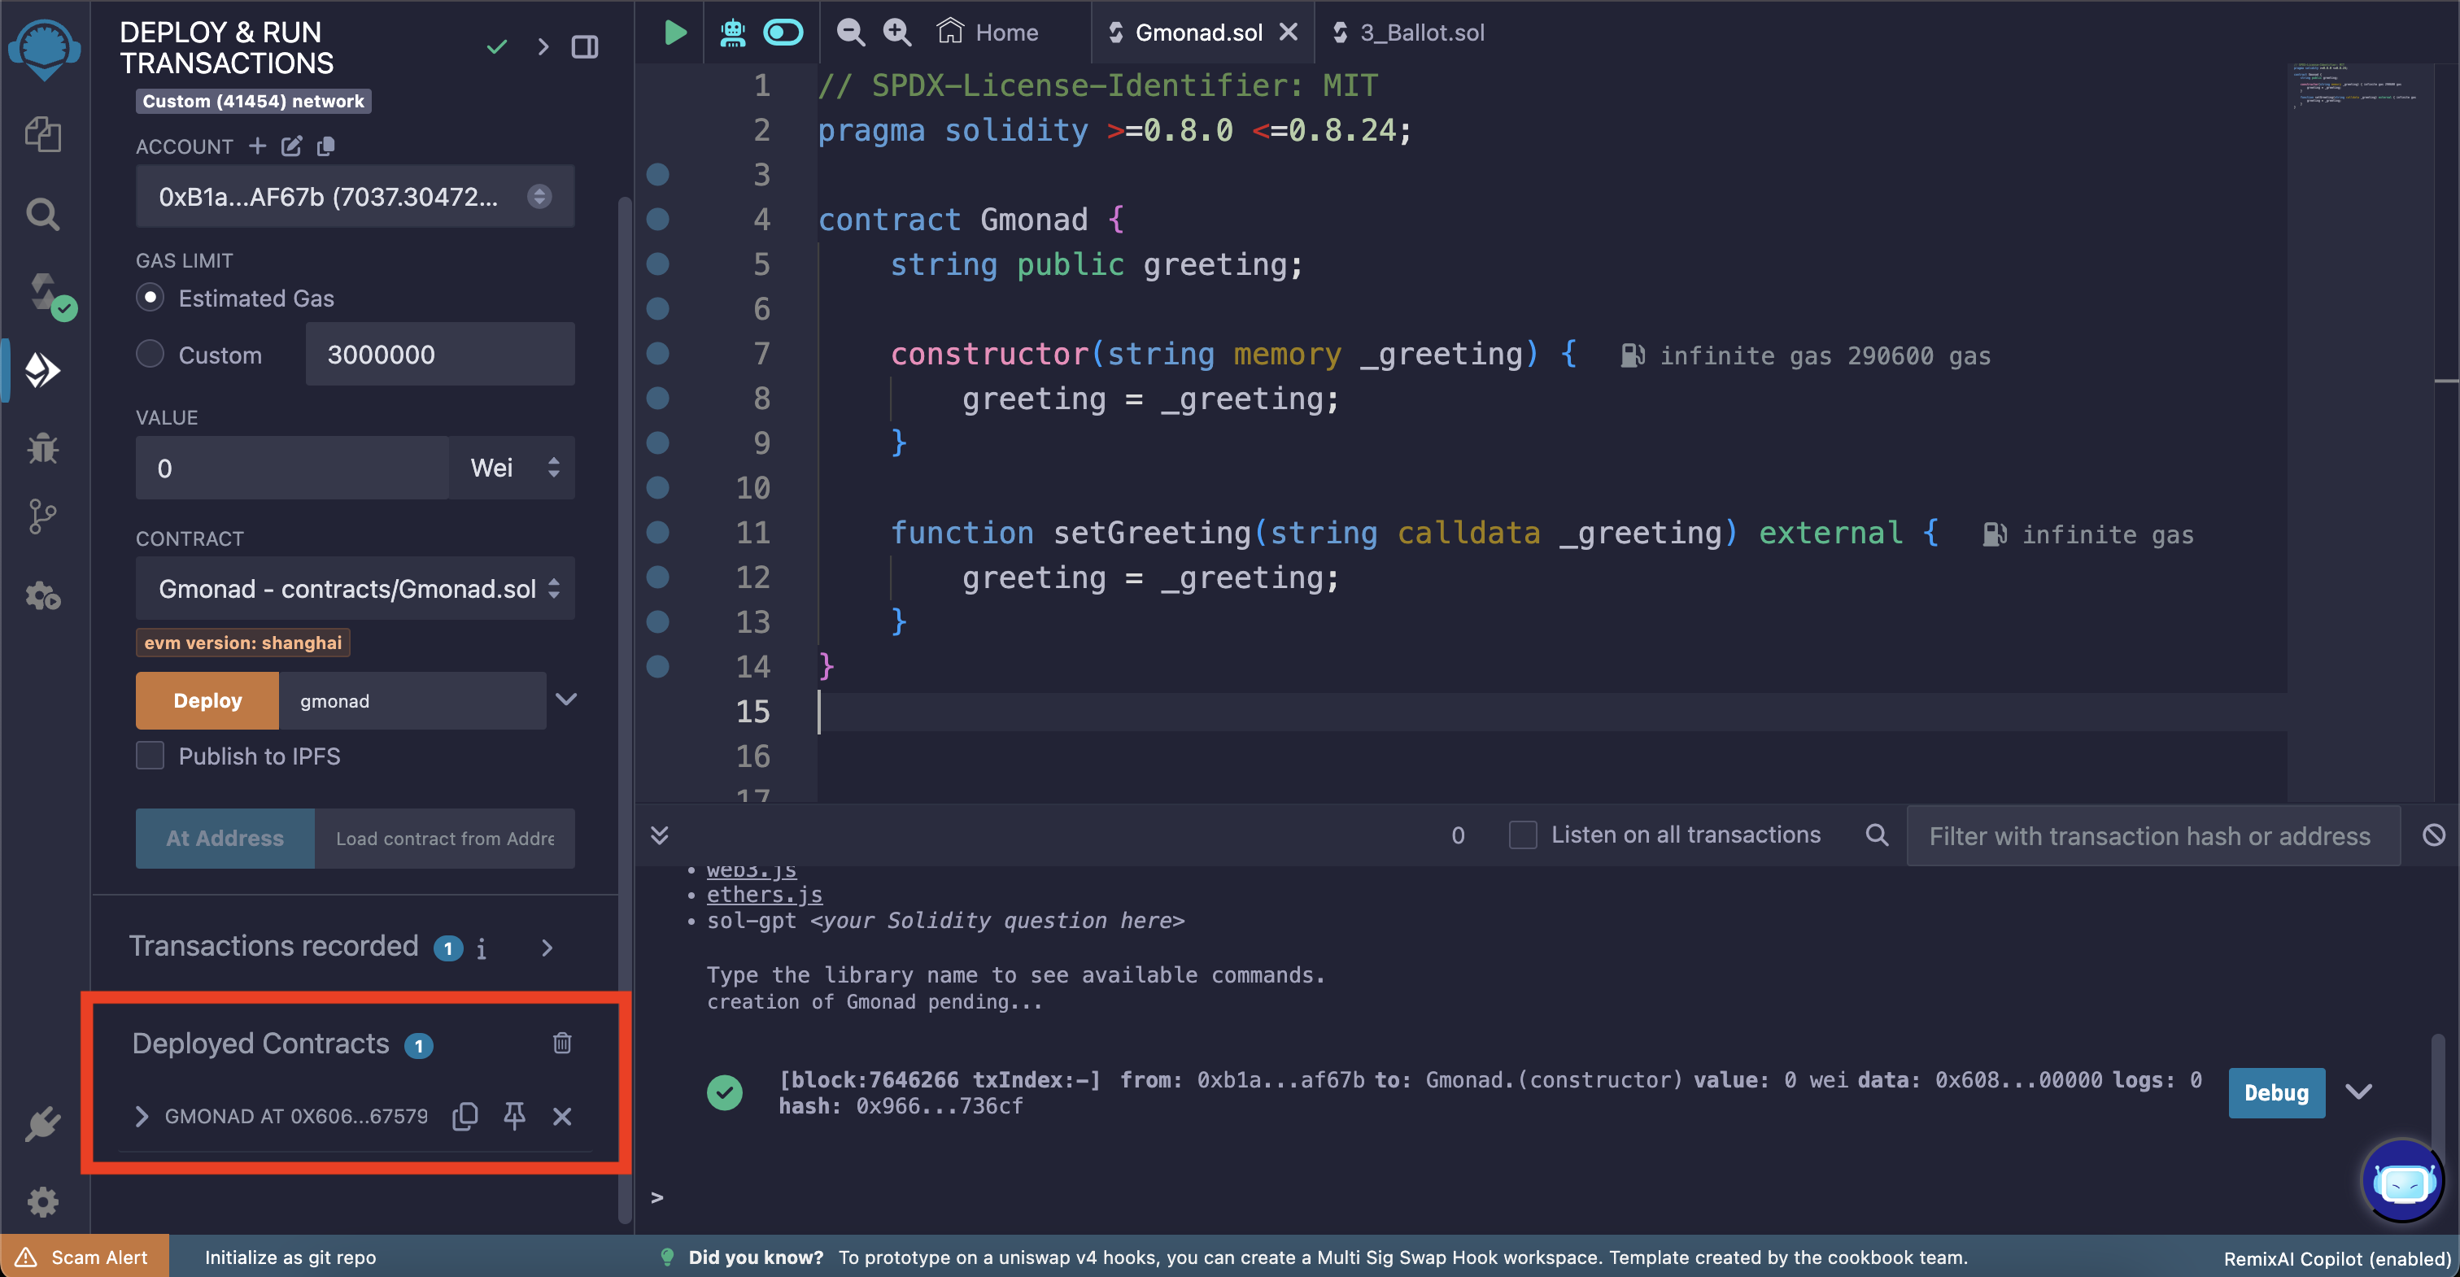Click the orange Deploy button
Image resolution: width=2460 pixels, height=1277 pixels.
coord(207,700)
